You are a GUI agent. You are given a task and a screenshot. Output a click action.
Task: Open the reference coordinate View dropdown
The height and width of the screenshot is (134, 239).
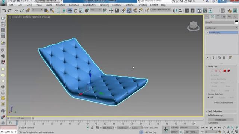point(96,10)
